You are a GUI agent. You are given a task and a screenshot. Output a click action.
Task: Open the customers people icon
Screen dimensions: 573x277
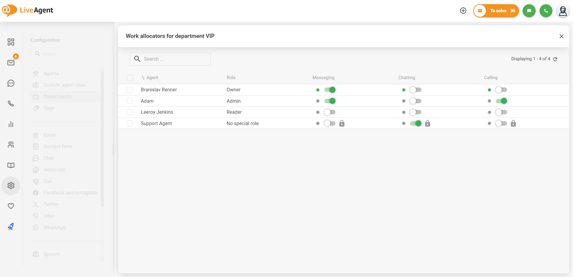click(11, 145)
